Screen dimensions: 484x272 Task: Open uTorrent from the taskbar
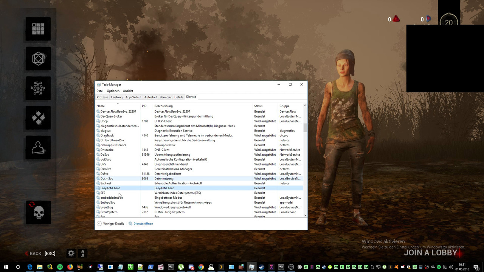[181, 267]
